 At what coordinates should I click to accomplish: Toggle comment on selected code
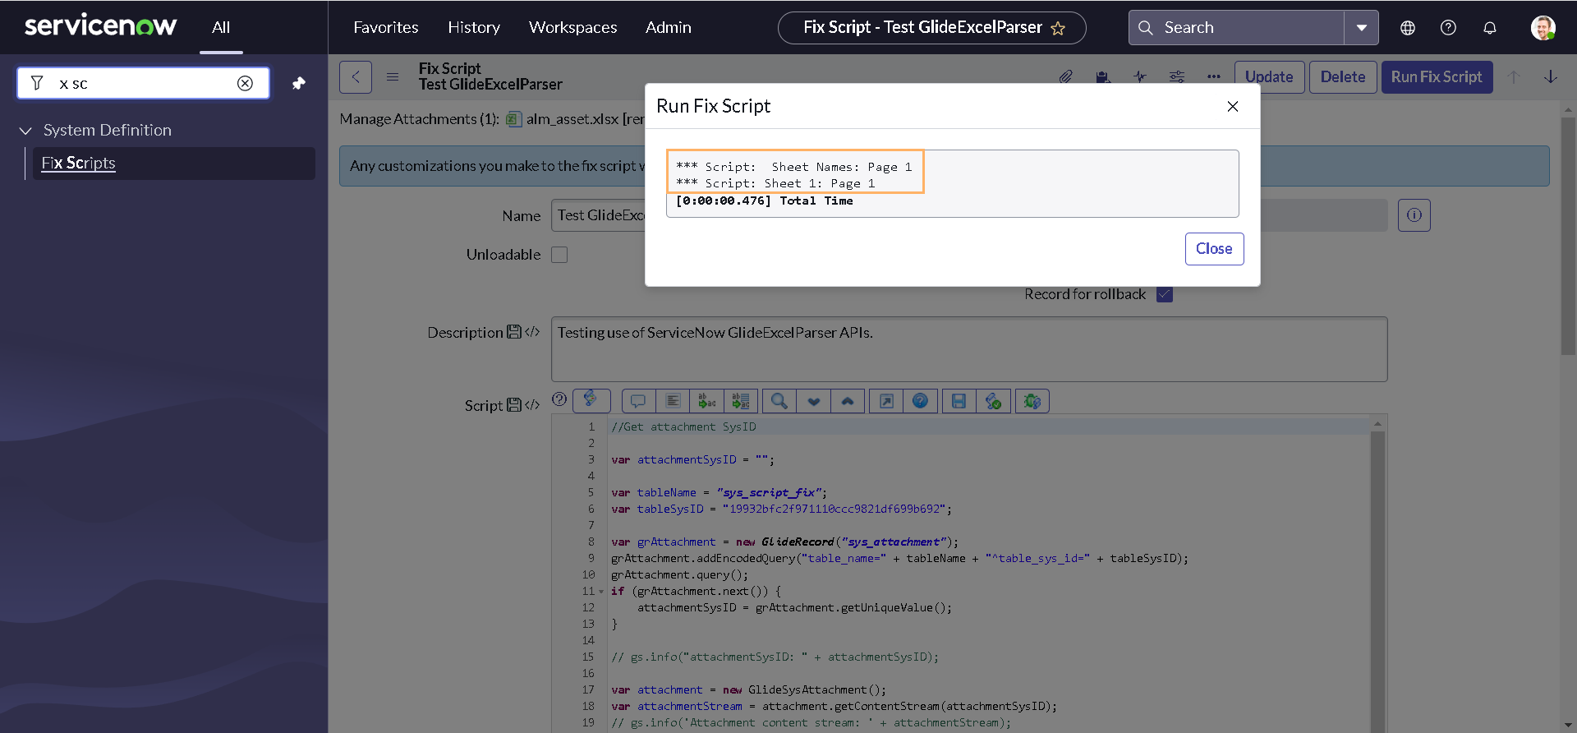point(638,401)
